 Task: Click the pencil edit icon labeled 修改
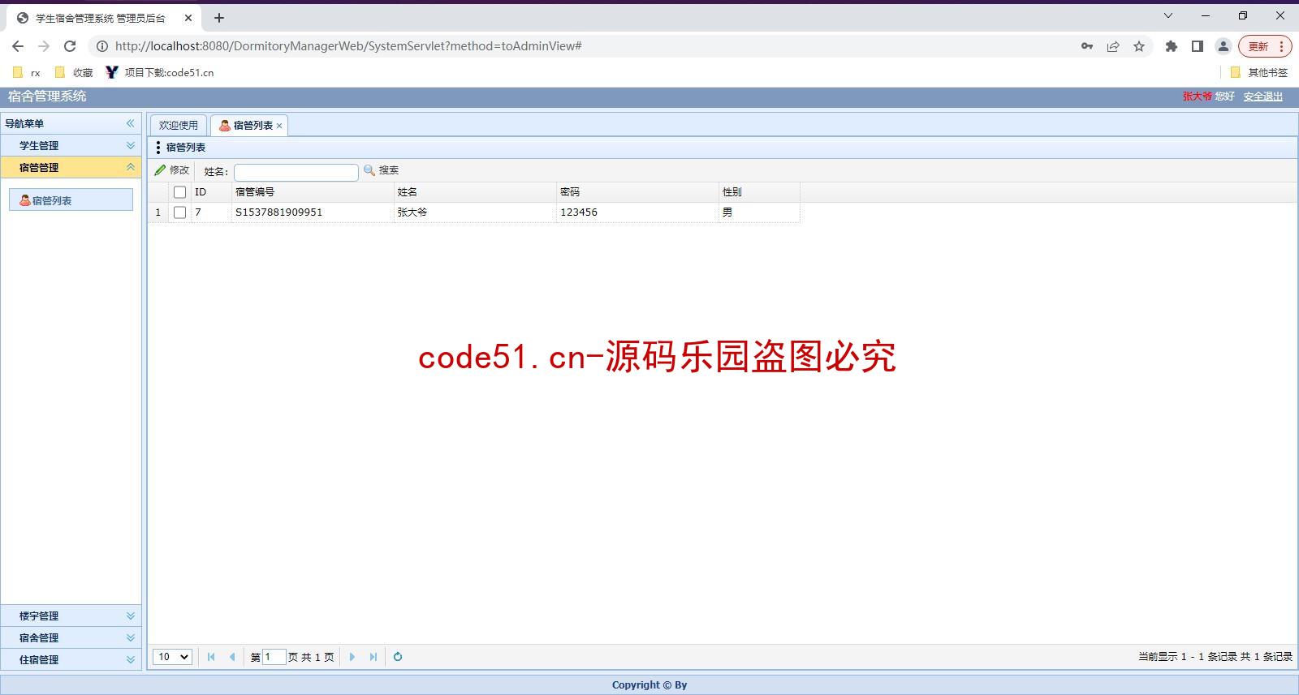[x=161, y=170]
